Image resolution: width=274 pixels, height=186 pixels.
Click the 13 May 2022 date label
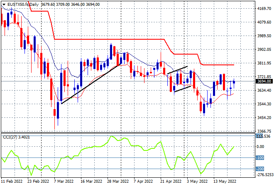point(225,181)
